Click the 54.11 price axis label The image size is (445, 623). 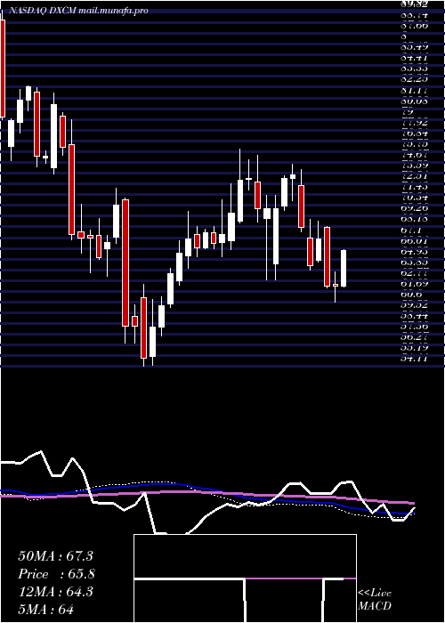point(415,359)
